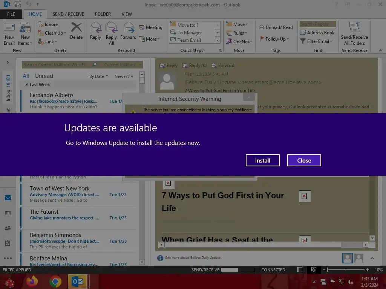
Task: Toggle Unread/Read status
Action: pyautogui.click(x=276, y=27)
